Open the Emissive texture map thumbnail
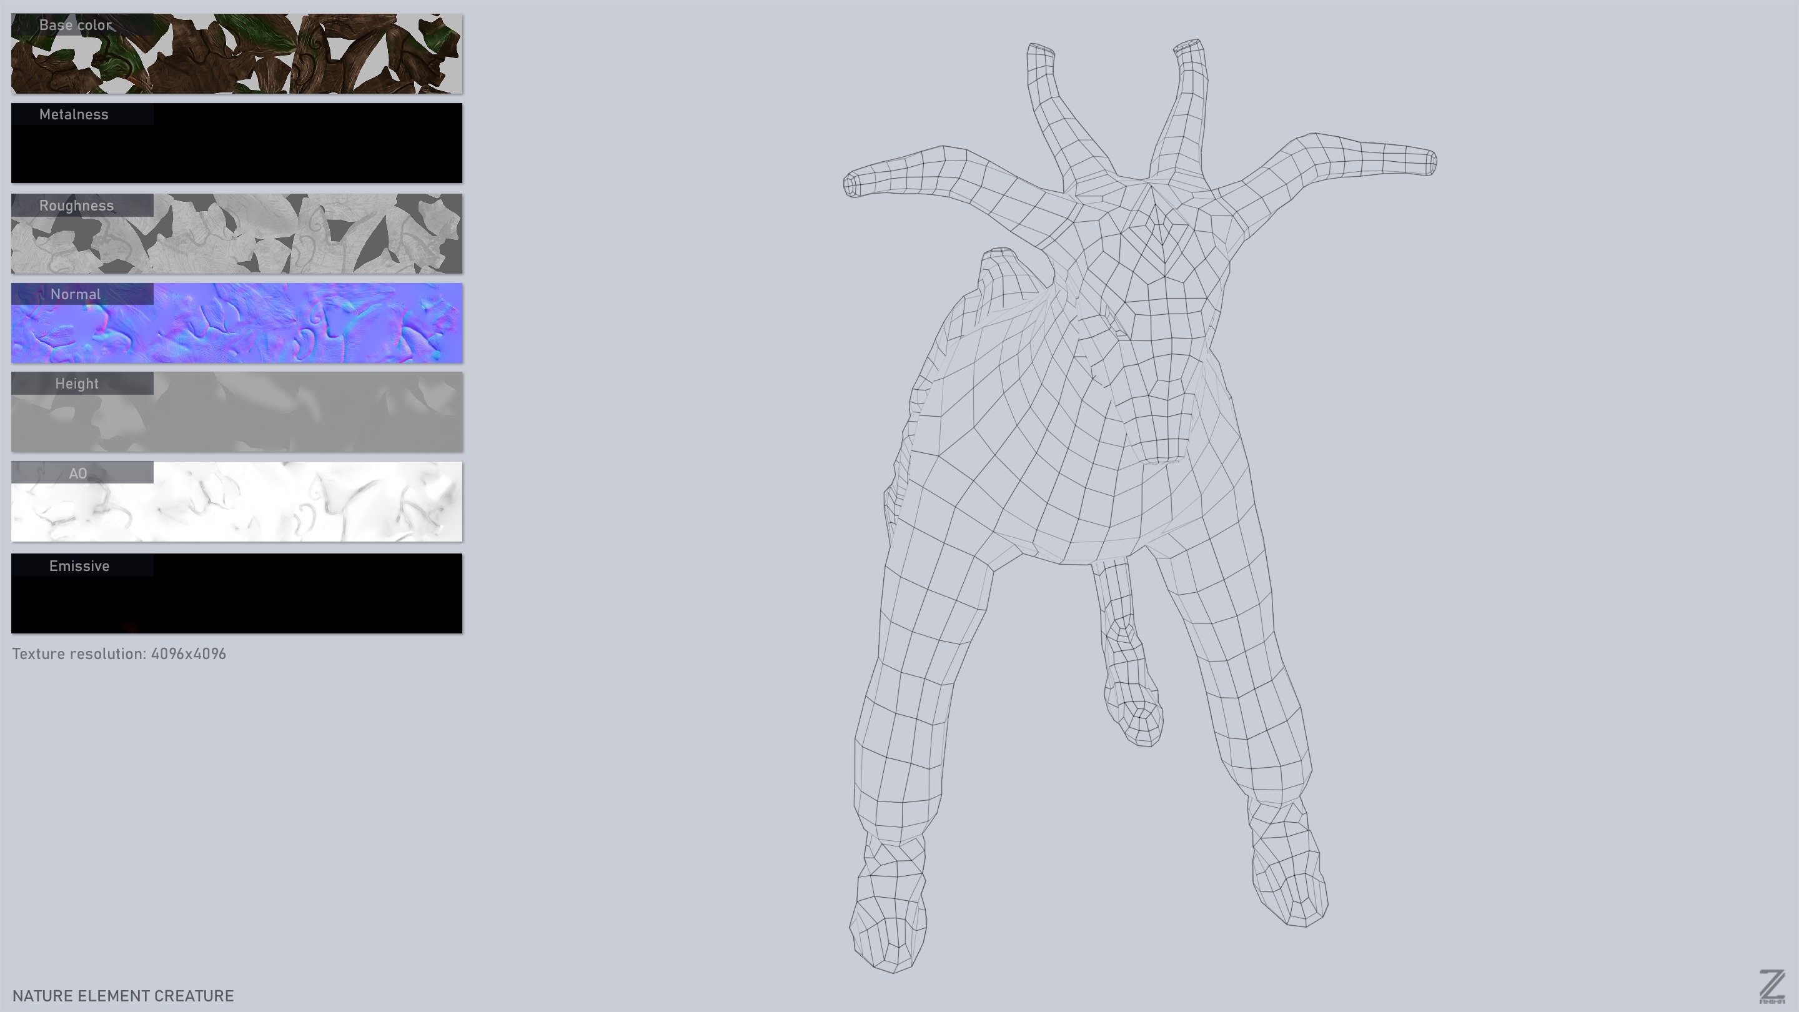The width and height of the screenshot is (1799, 1012). coord(237,593)
